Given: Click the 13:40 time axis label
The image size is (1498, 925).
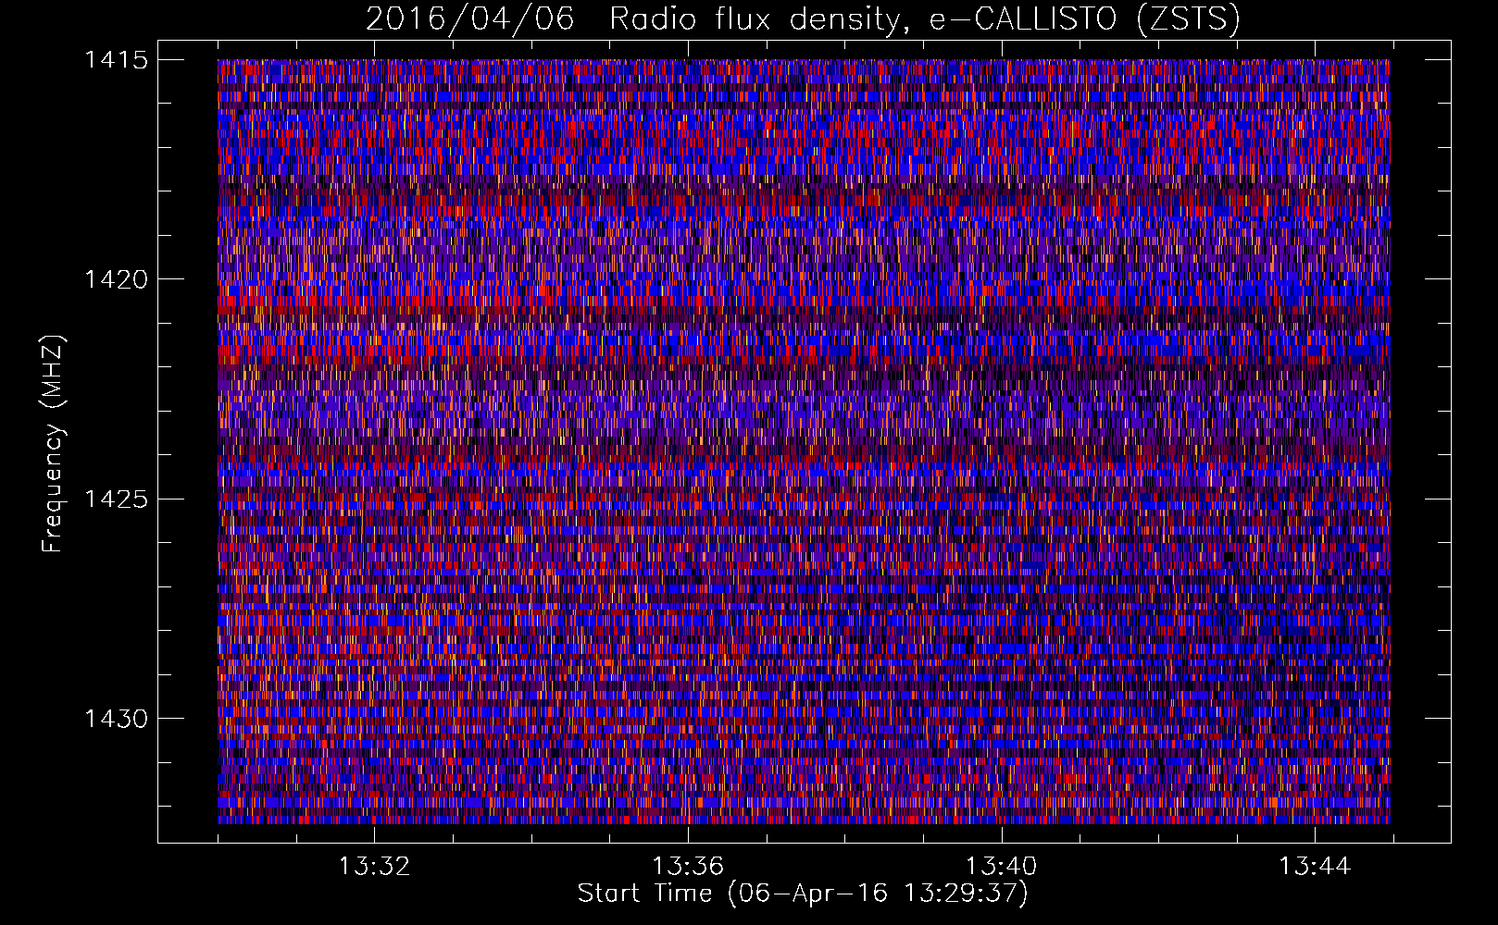Looking at the screenshot, I should click(x=1002, y=867).
